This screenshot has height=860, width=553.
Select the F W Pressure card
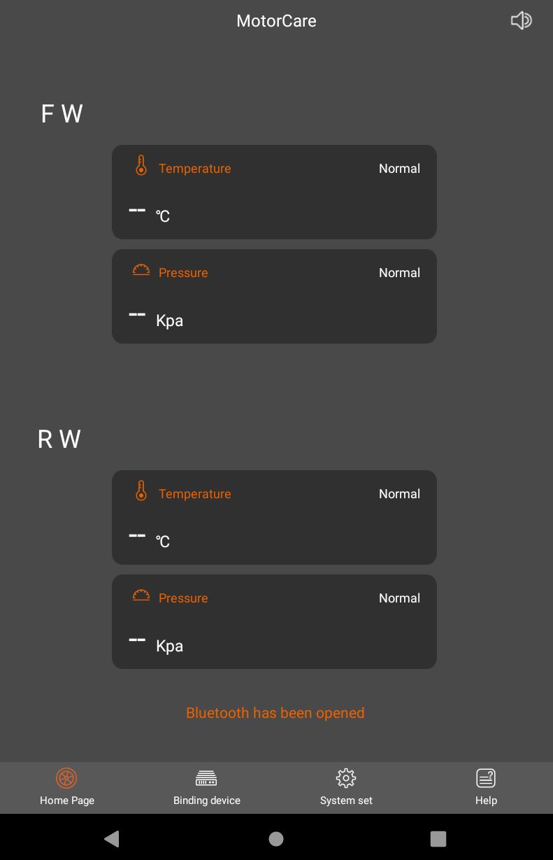[x=274, y=297]
